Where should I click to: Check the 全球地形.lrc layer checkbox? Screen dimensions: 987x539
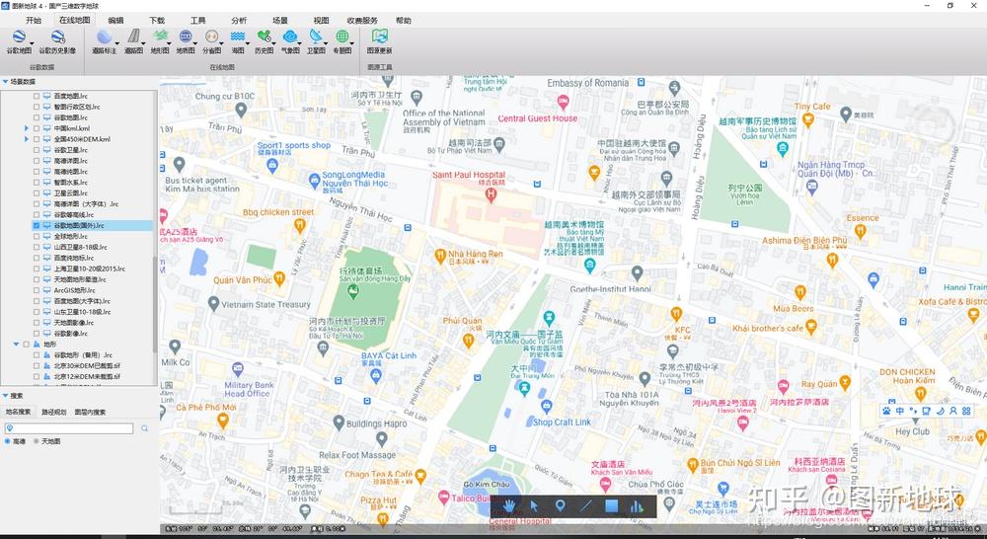37,236
